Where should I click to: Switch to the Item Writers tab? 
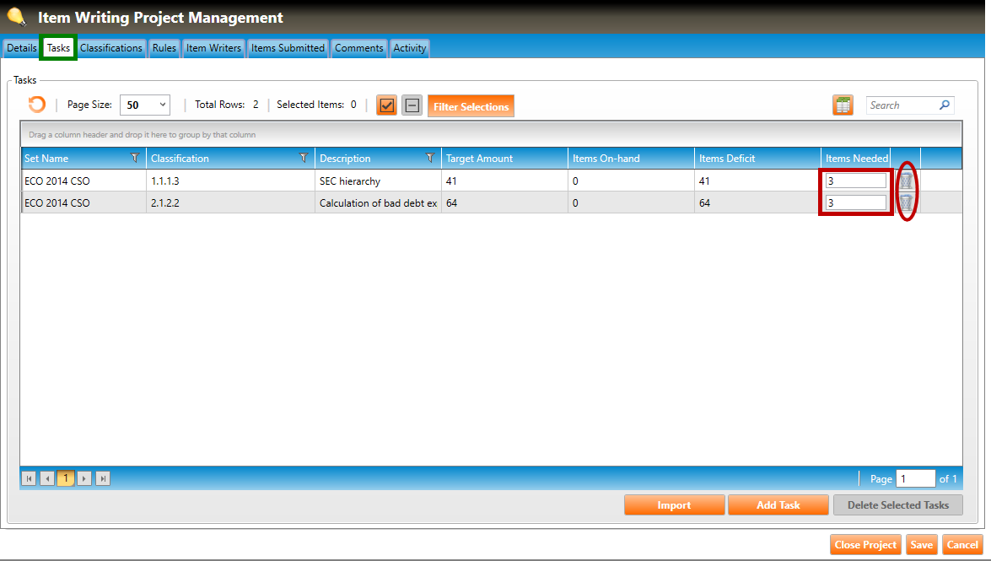point(213,48)
